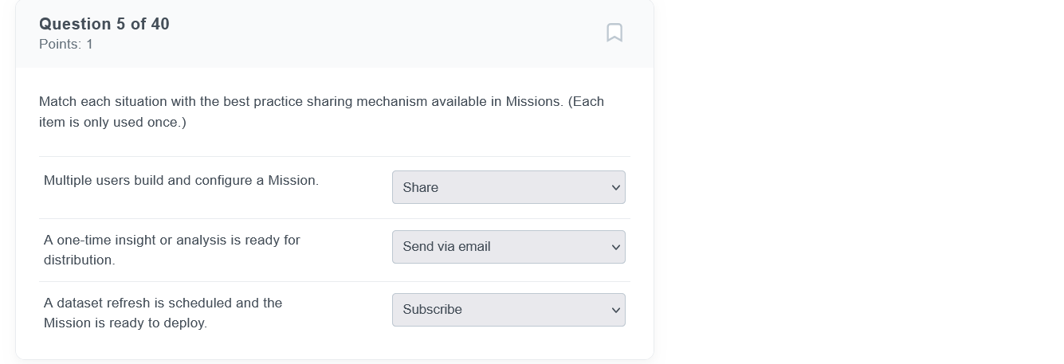Click the "Send via email" text in the second dropdown
This screenshot has height=364, width=1064.
446,247
